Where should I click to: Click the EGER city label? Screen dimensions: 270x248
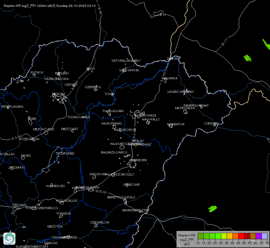(x=32, y=119)
